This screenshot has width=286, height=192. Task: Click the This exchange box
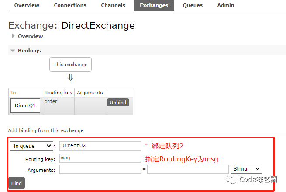click(x=70, y=65)
